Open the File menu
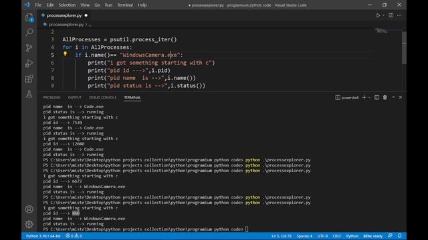Image resolution: width=428 pixels, height=240 pixels. (x=38, y=5)
